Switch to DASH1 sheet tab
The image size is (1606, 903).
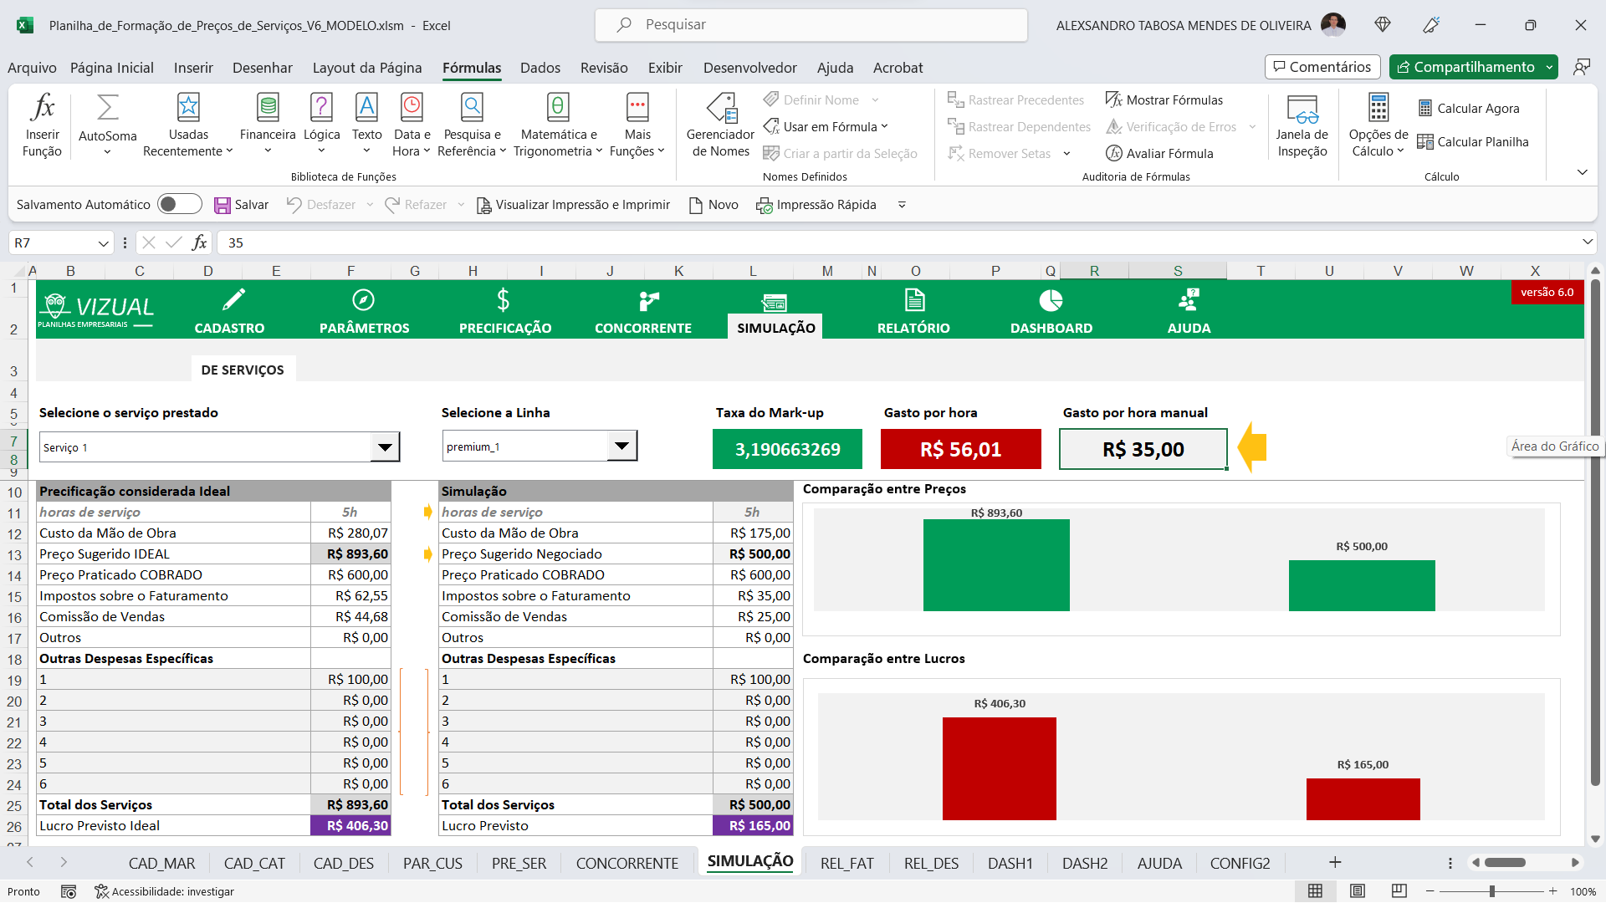pyautogui.click(x=1010, y=863)
